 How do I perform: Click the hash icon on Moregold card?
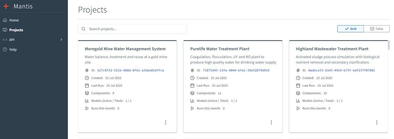pos(87,70)
